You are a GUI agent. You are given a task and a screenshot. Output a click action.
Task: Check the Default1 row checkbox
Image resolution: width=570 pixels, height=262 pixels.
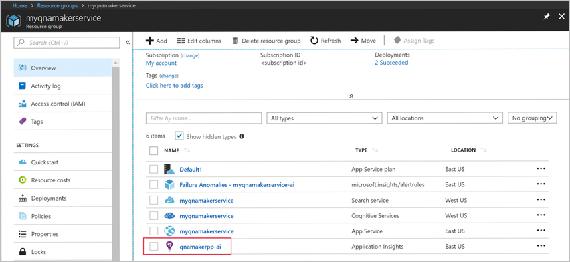tap(153, 169)
